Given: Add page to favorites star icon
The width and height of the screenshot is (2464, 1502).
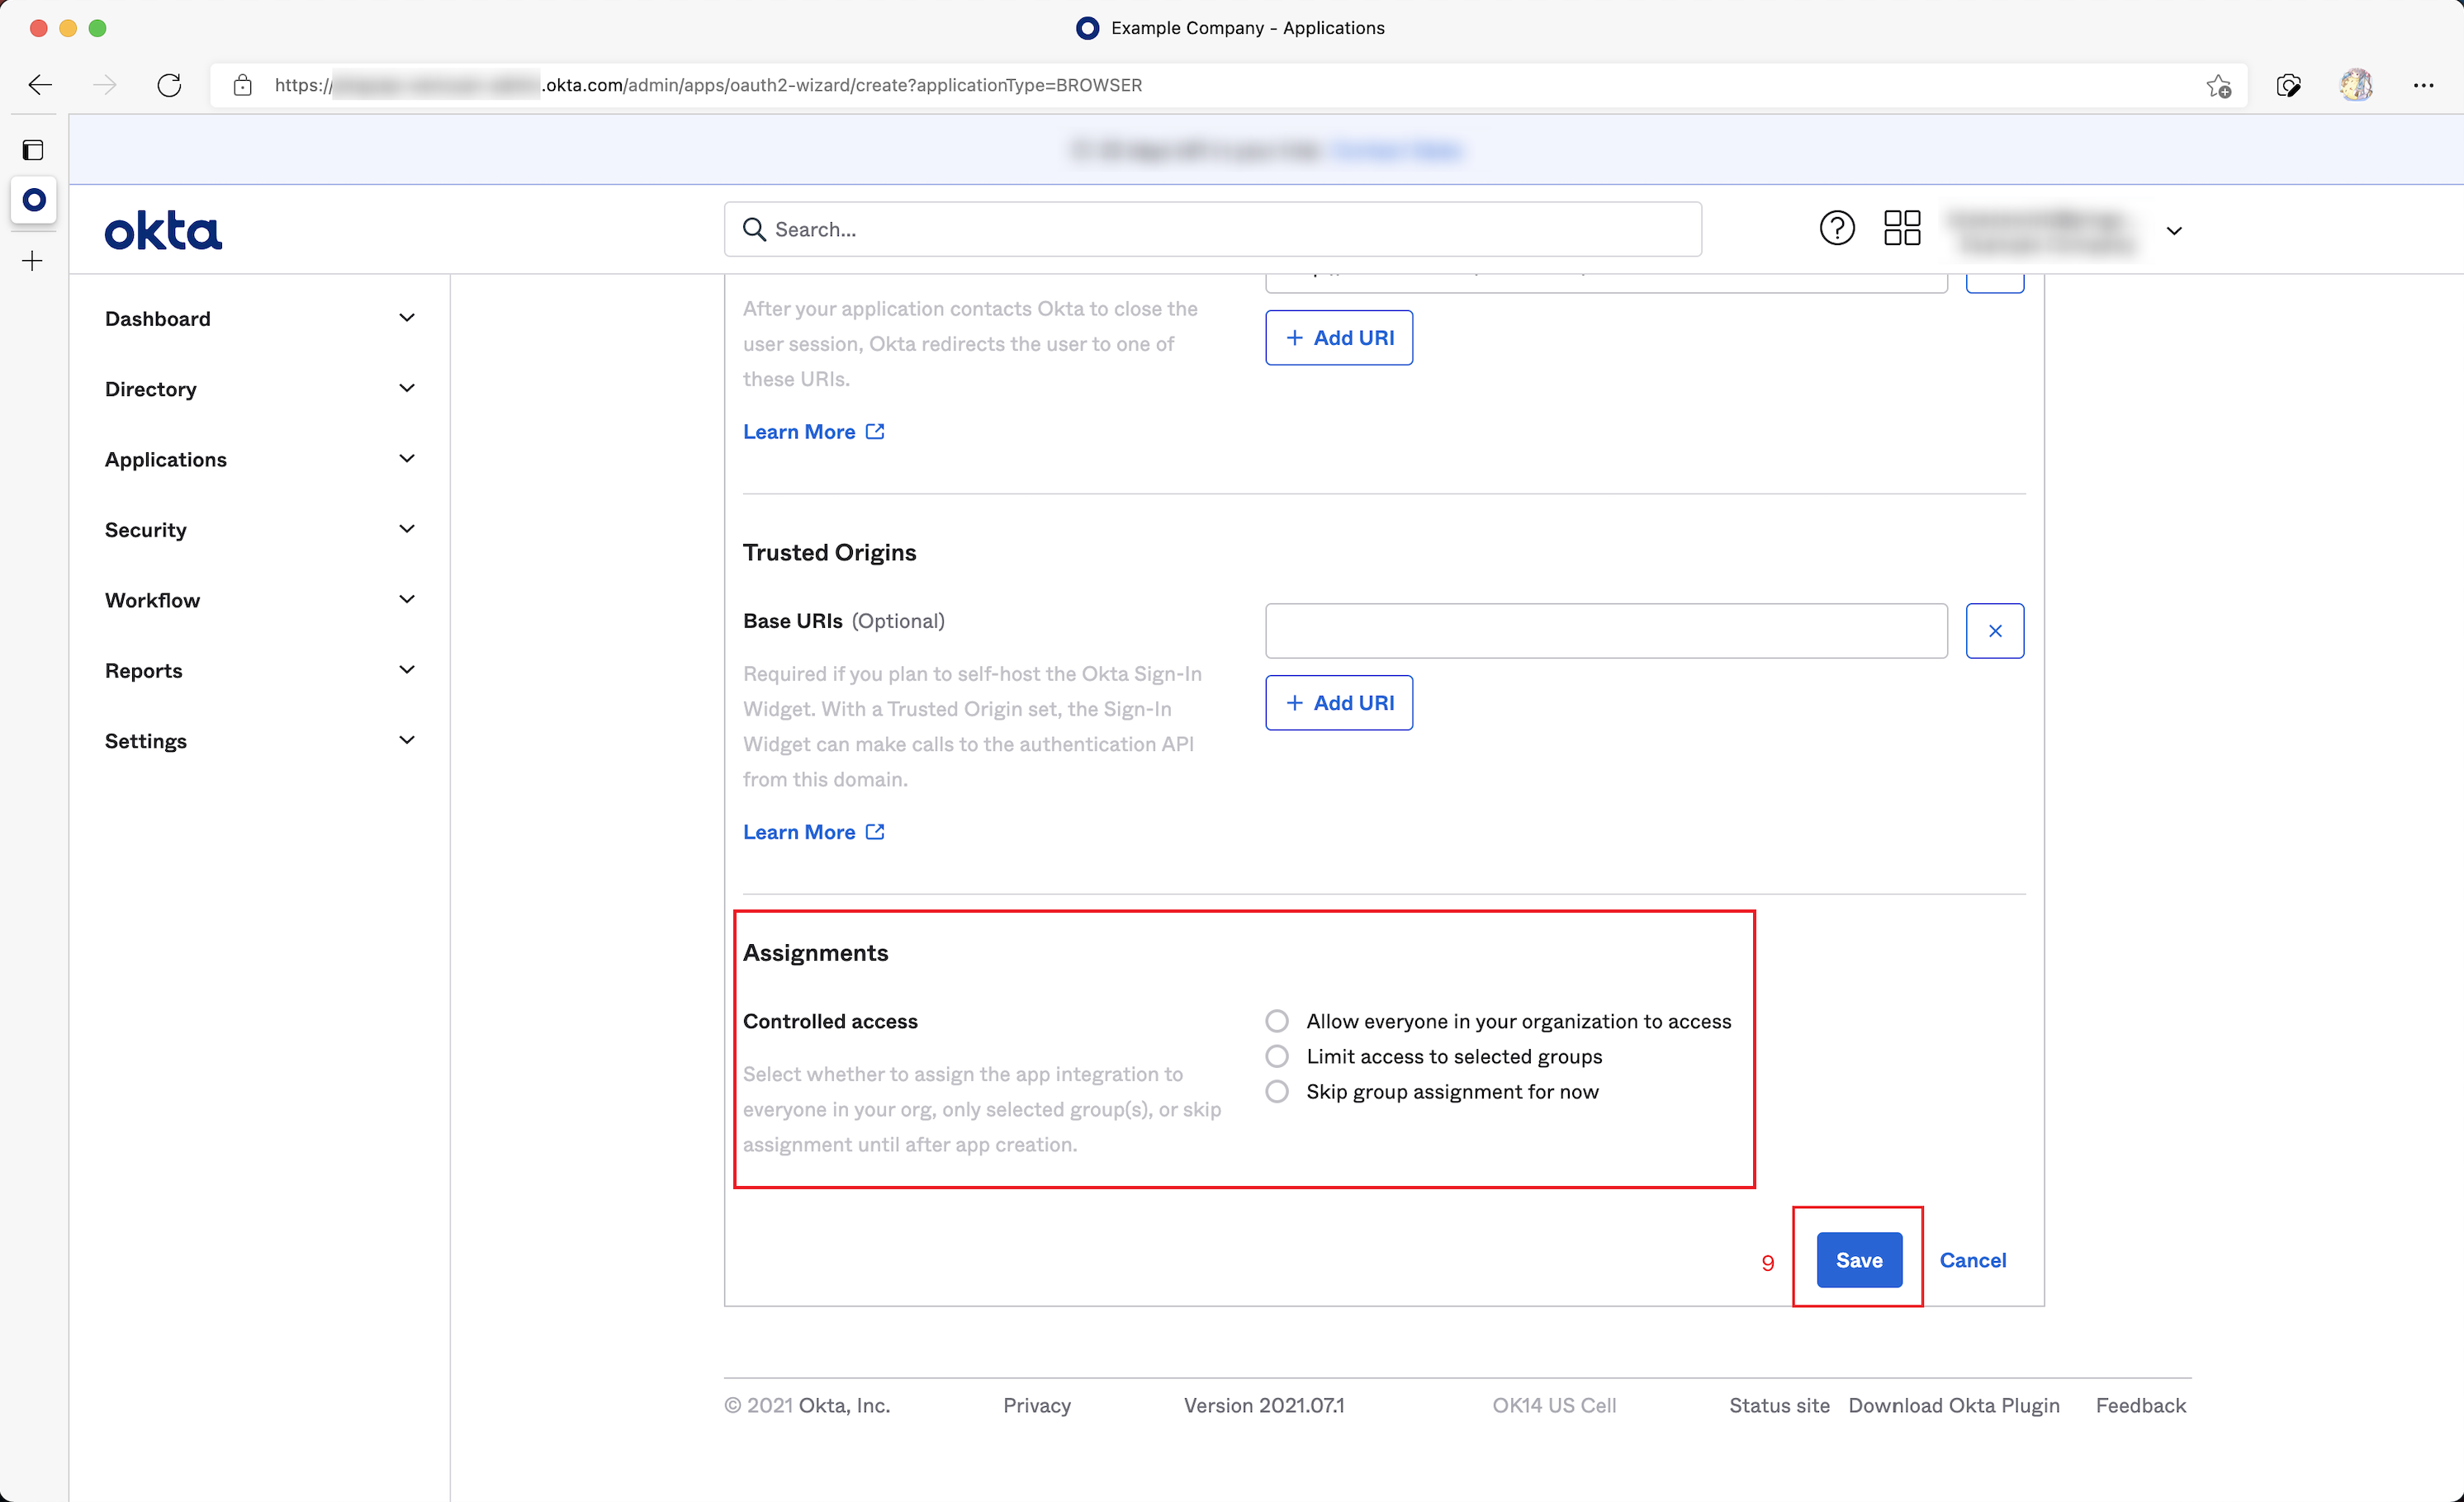Looking at the screenshot, I should [2219, 86].
